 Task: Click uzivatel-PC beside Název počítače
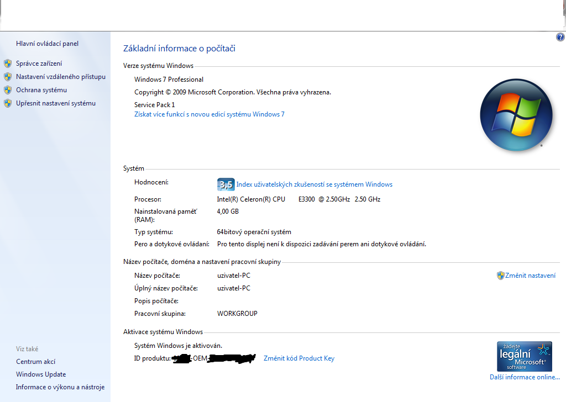point(234,276)
